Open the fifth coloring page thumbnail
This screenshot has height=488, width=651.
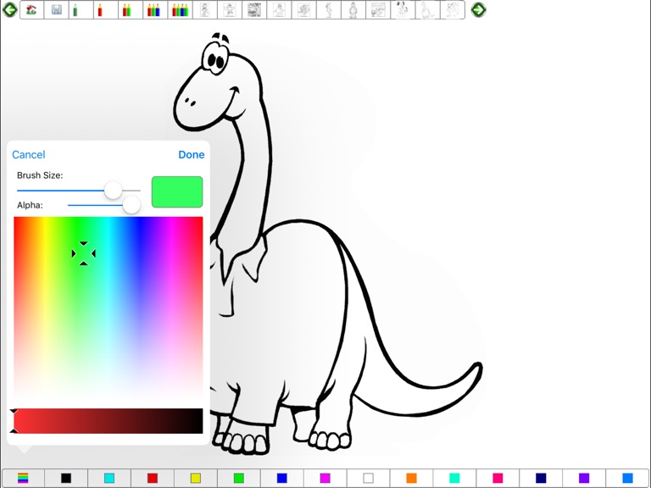coord(303,9)
